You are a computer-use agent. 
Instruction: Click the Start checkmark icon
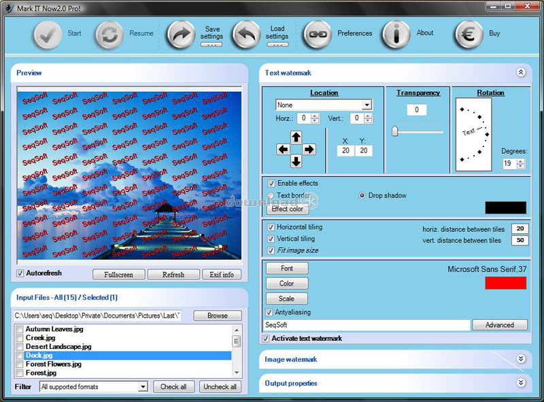coord(48,34)
